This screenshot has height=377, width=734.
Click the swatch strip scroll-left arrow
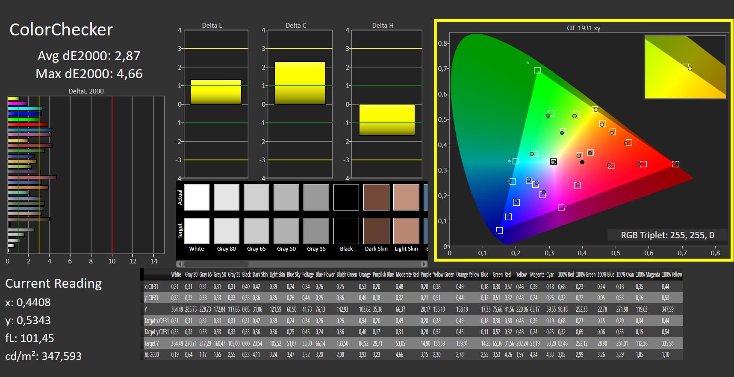click(180, 264)
